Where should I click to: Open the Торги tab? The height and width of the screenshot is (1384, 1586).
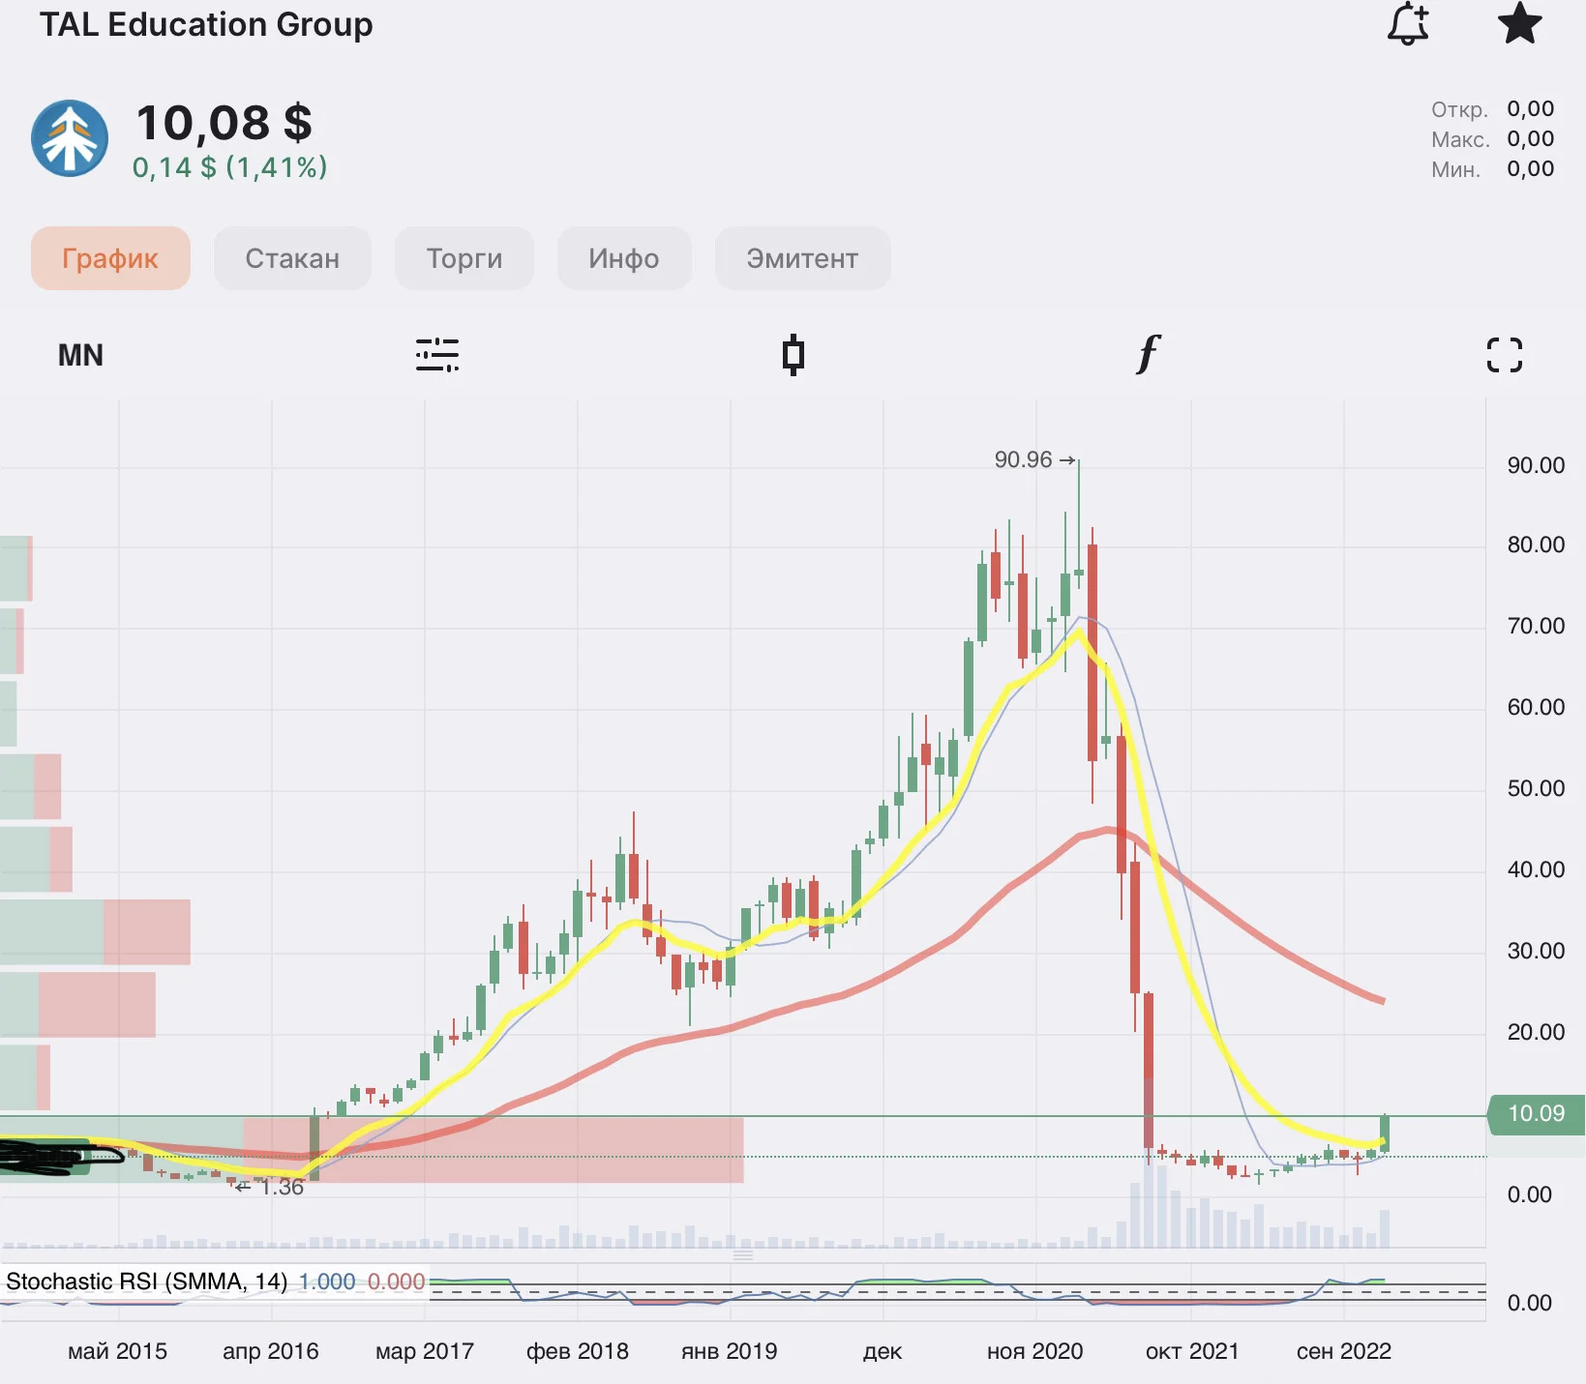(464, 258)
